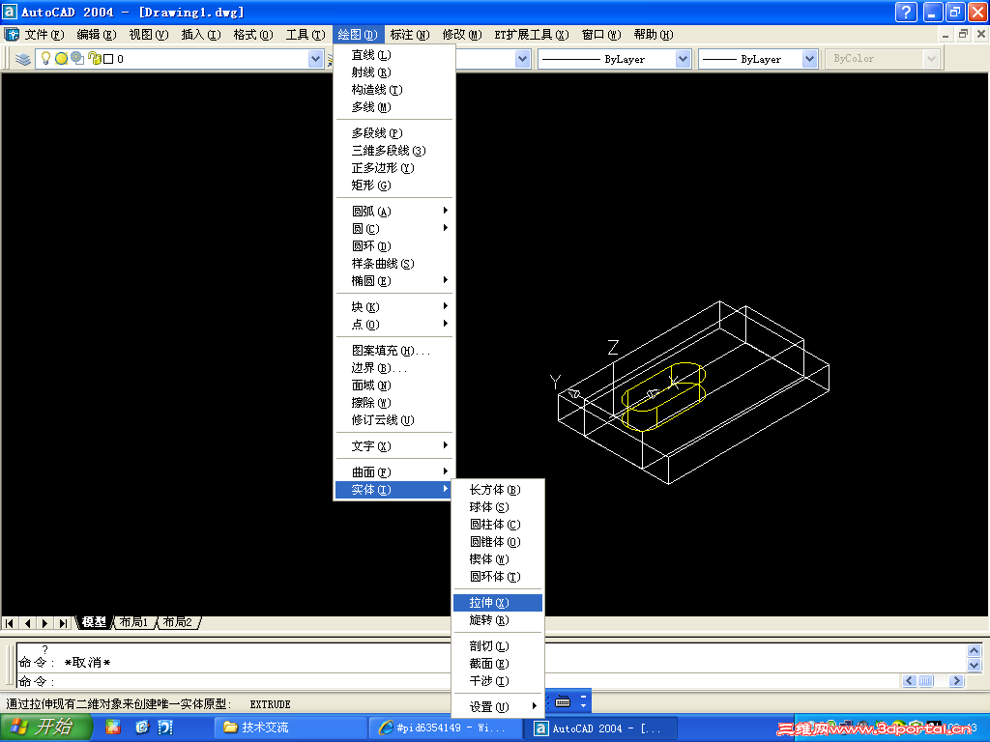Click the language bar keyboard icon
990x742 pixels.
pos(563,701)
